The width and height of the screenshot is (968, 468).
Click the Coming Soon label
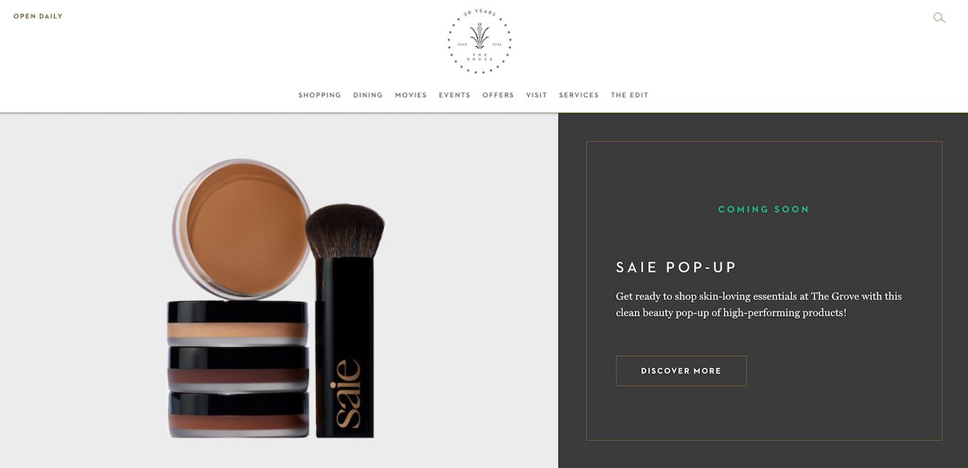click(764, 209)
